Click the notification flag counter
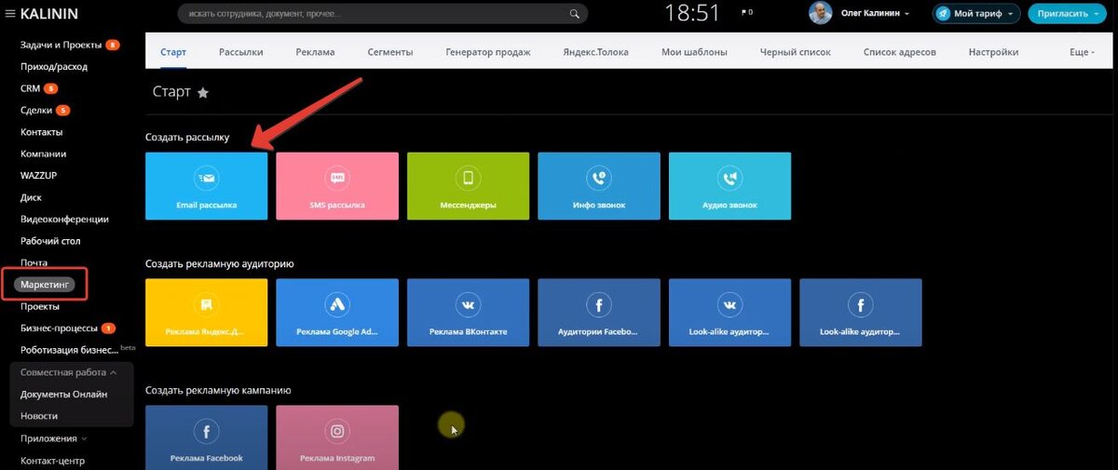This screenshot has width=1118, height=470. tap(746, 14)
